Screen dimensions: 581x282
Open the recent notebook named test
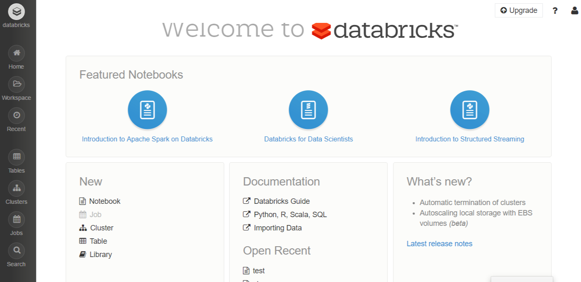[x=259, y=271]
